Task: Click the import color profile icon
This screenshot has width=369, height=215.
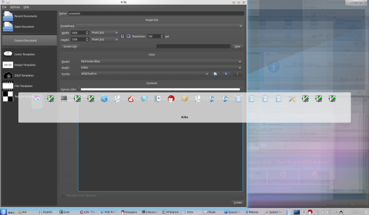Action: (215, 74)
